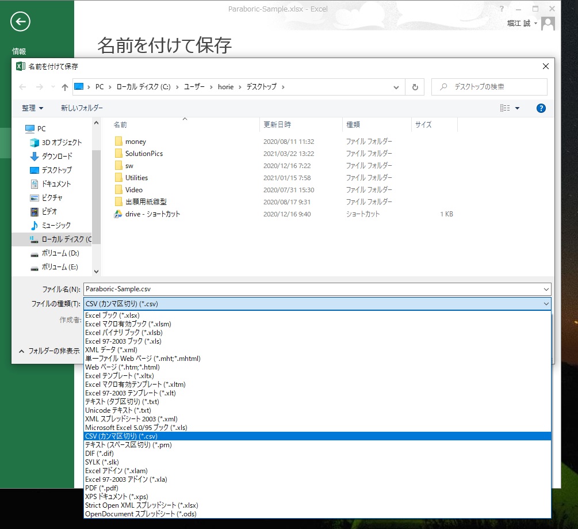578x529 pixels.
Task: Click the view layout icon
Action: 504,108
